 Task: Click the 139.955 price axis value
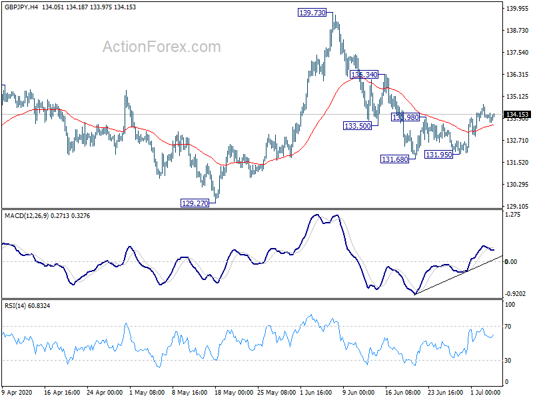coord(518,9)
